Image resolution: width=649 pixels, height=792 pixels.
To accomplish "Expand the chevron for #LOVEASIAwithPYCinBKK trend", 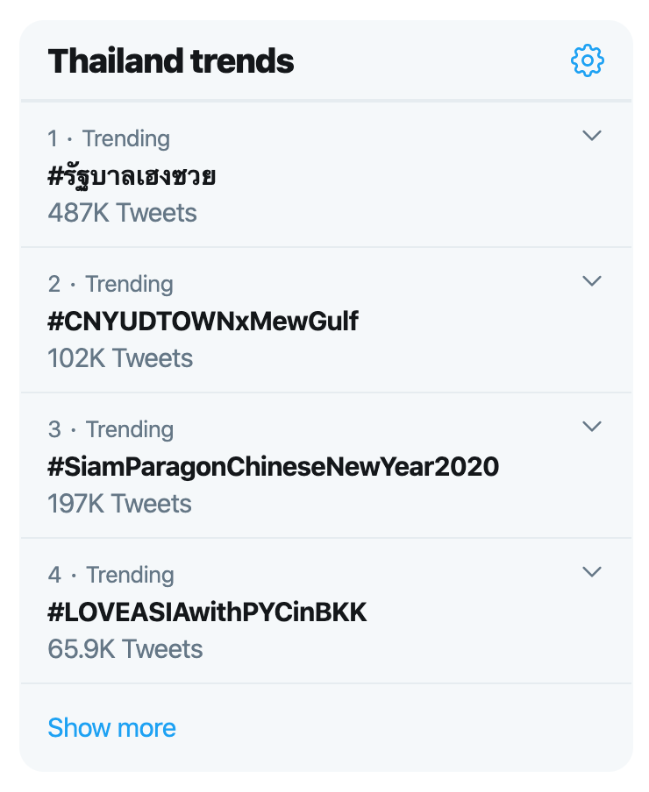I will coord(593,572).
